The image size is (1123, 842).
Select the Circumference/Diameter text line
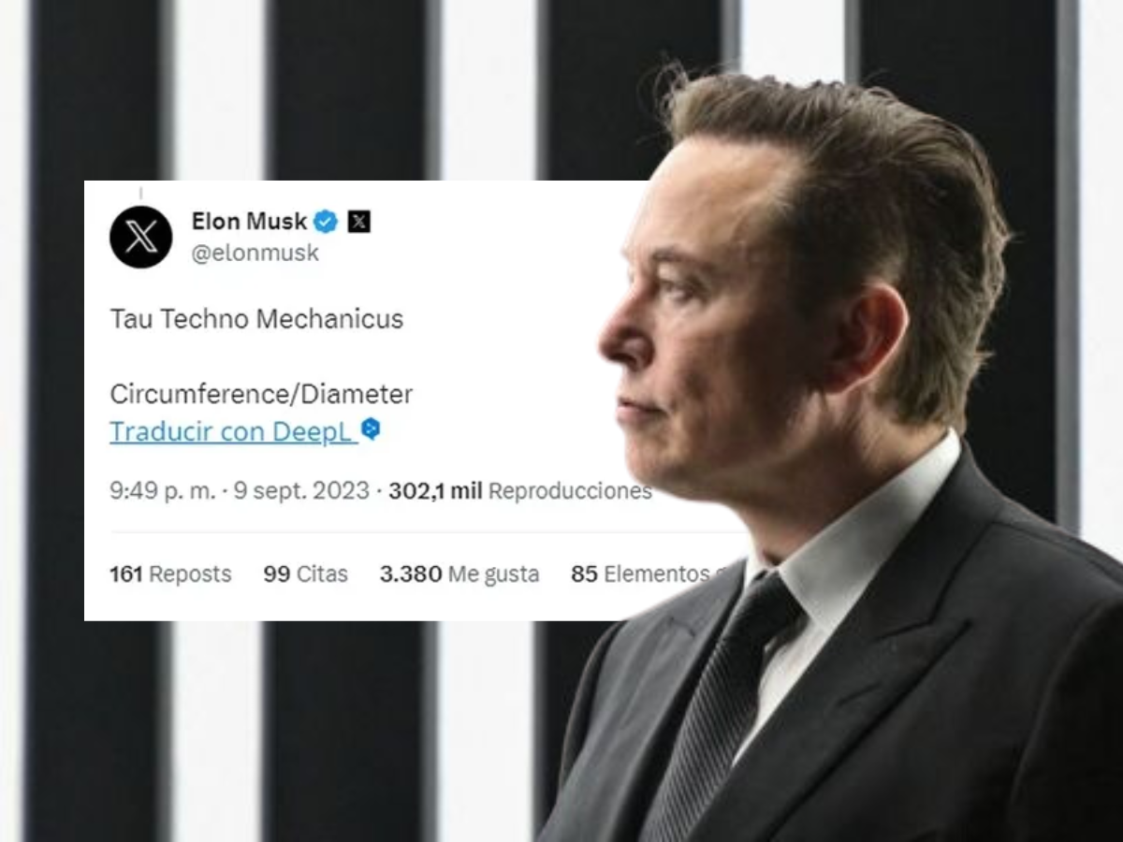tap(261, 394)
